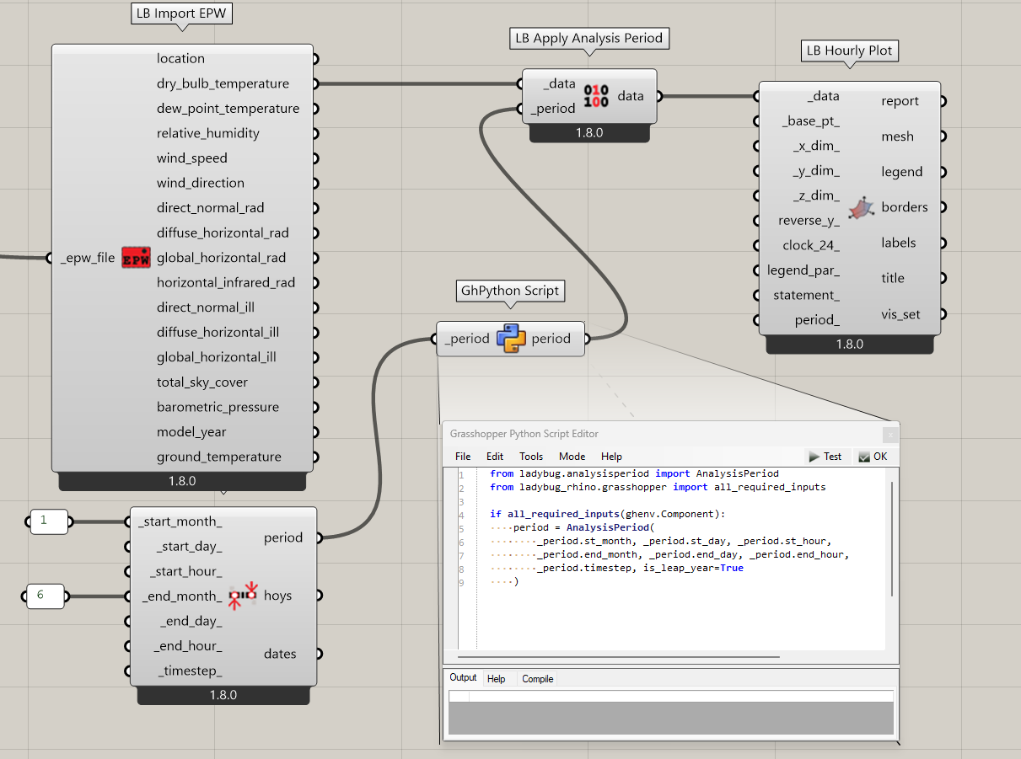
Task: Select the GhPython Script label tag
Action: [510, 291]
